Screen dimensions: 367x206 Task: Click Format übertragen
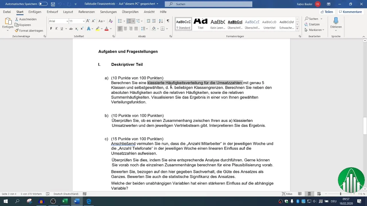click(29, 31)
